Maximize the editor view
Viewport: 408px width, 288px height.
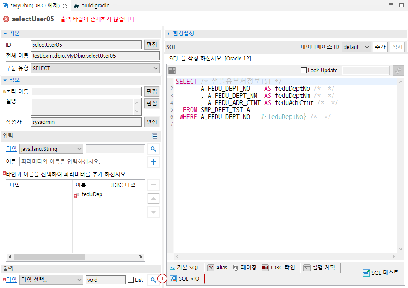tap(401, 5)
